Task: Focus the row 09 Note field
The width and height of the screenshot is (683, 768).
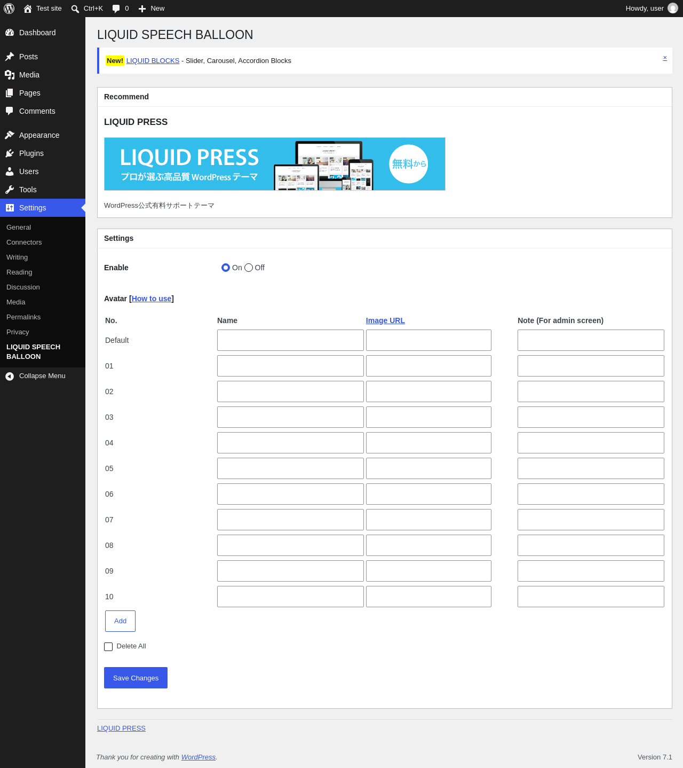Action: (591, 571)
